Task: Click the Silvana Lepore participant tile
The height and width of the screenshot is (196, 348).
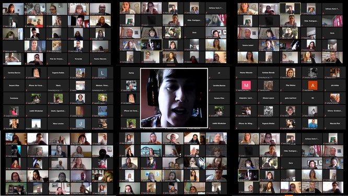Action: pos(269,98)
